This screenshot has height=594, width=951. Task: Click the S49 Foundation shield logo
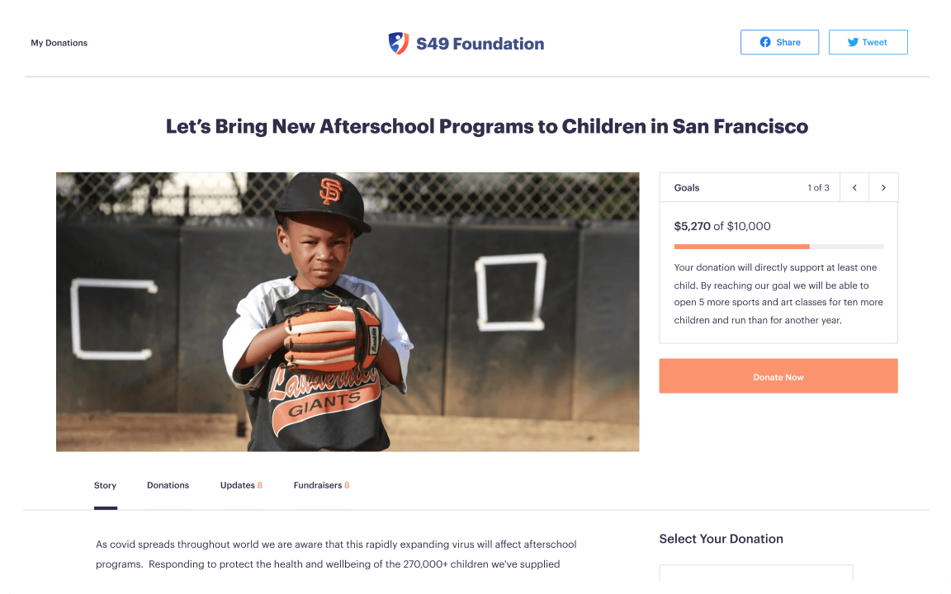(x=399, y=44)
